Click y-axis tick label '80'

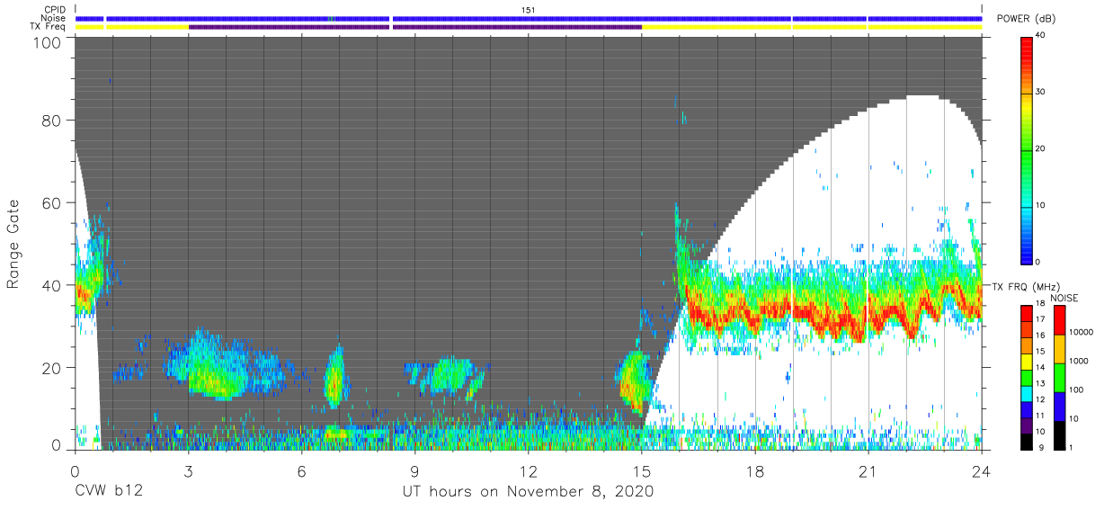[51, 121]
